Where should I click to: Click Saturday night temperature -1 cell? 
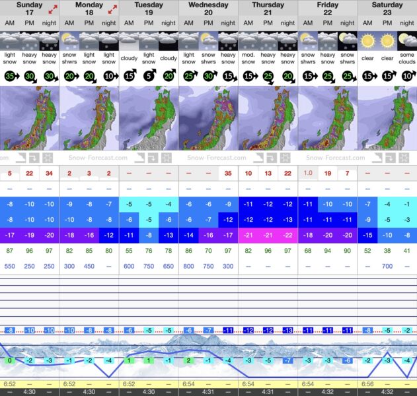tap(407, 204)
